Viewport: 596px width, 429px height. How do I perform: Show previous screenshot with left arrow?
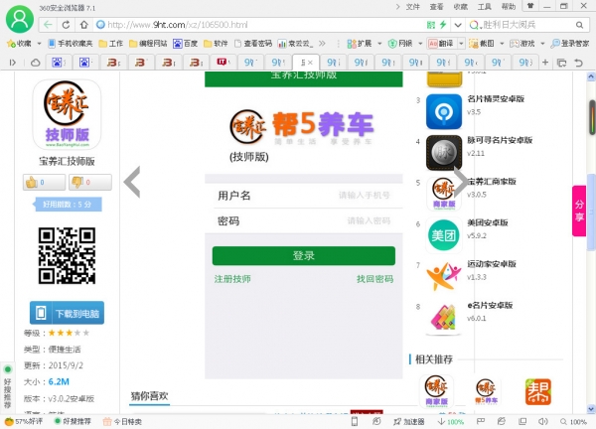132,182
